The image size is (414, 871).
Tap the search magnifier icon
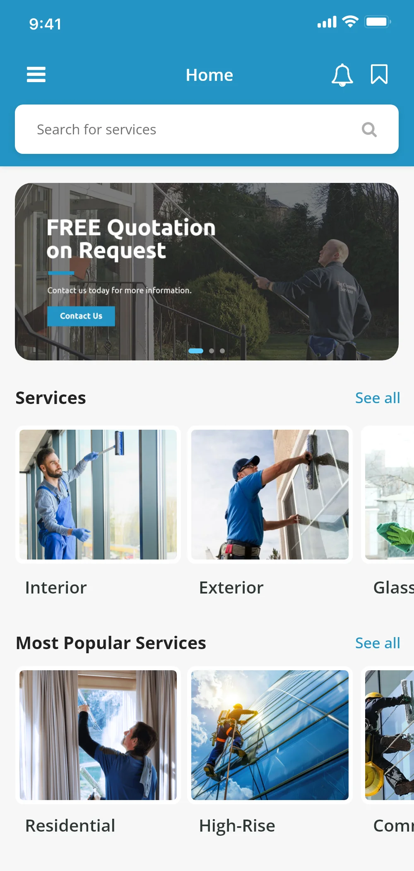click(369, 129)
